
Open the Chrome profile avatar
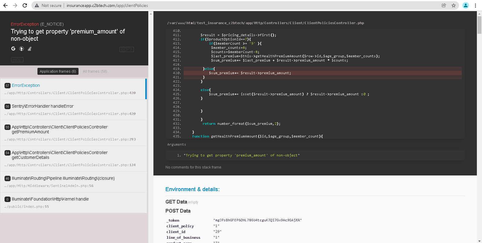coord(466,5)
